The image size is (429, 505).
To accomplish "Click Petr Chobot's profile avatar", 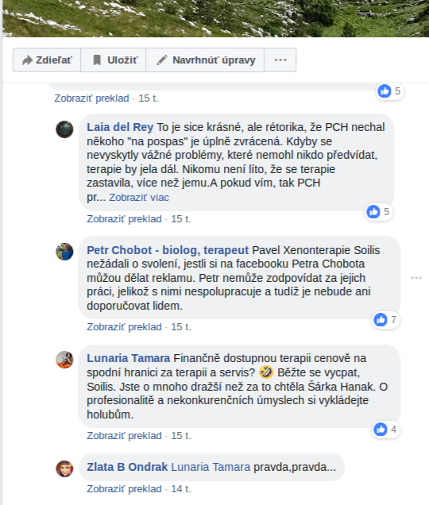I will click(64, 252).
